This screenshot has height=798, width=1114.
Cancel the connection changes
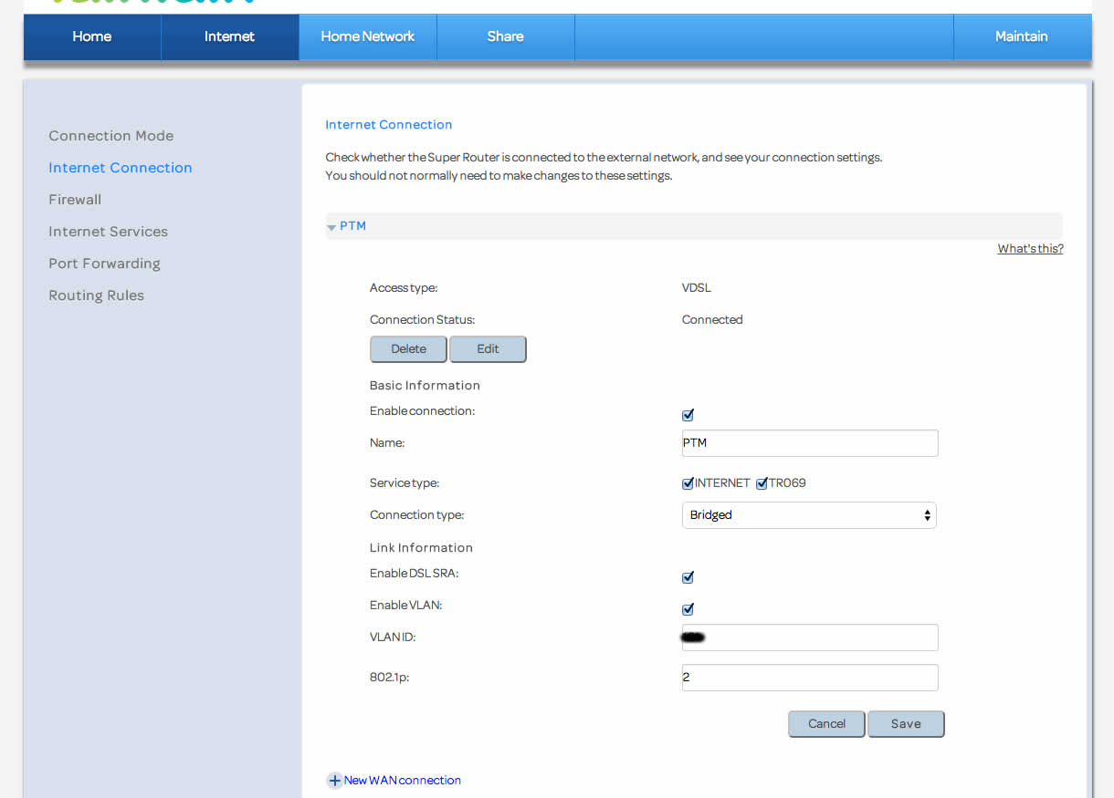[x=826, y=724]
